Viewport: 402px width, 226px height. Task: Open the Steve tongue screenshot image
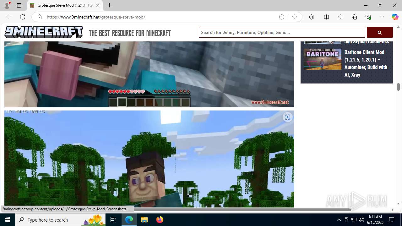[149, 74]
